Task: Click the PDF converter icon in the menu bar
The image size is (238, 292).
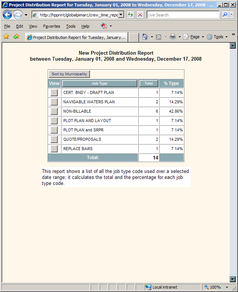Action: [104, 26]
